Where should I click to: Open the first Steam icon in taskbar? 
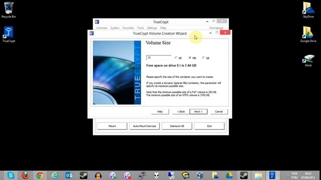pyautogui.click(x=84, y=175)
